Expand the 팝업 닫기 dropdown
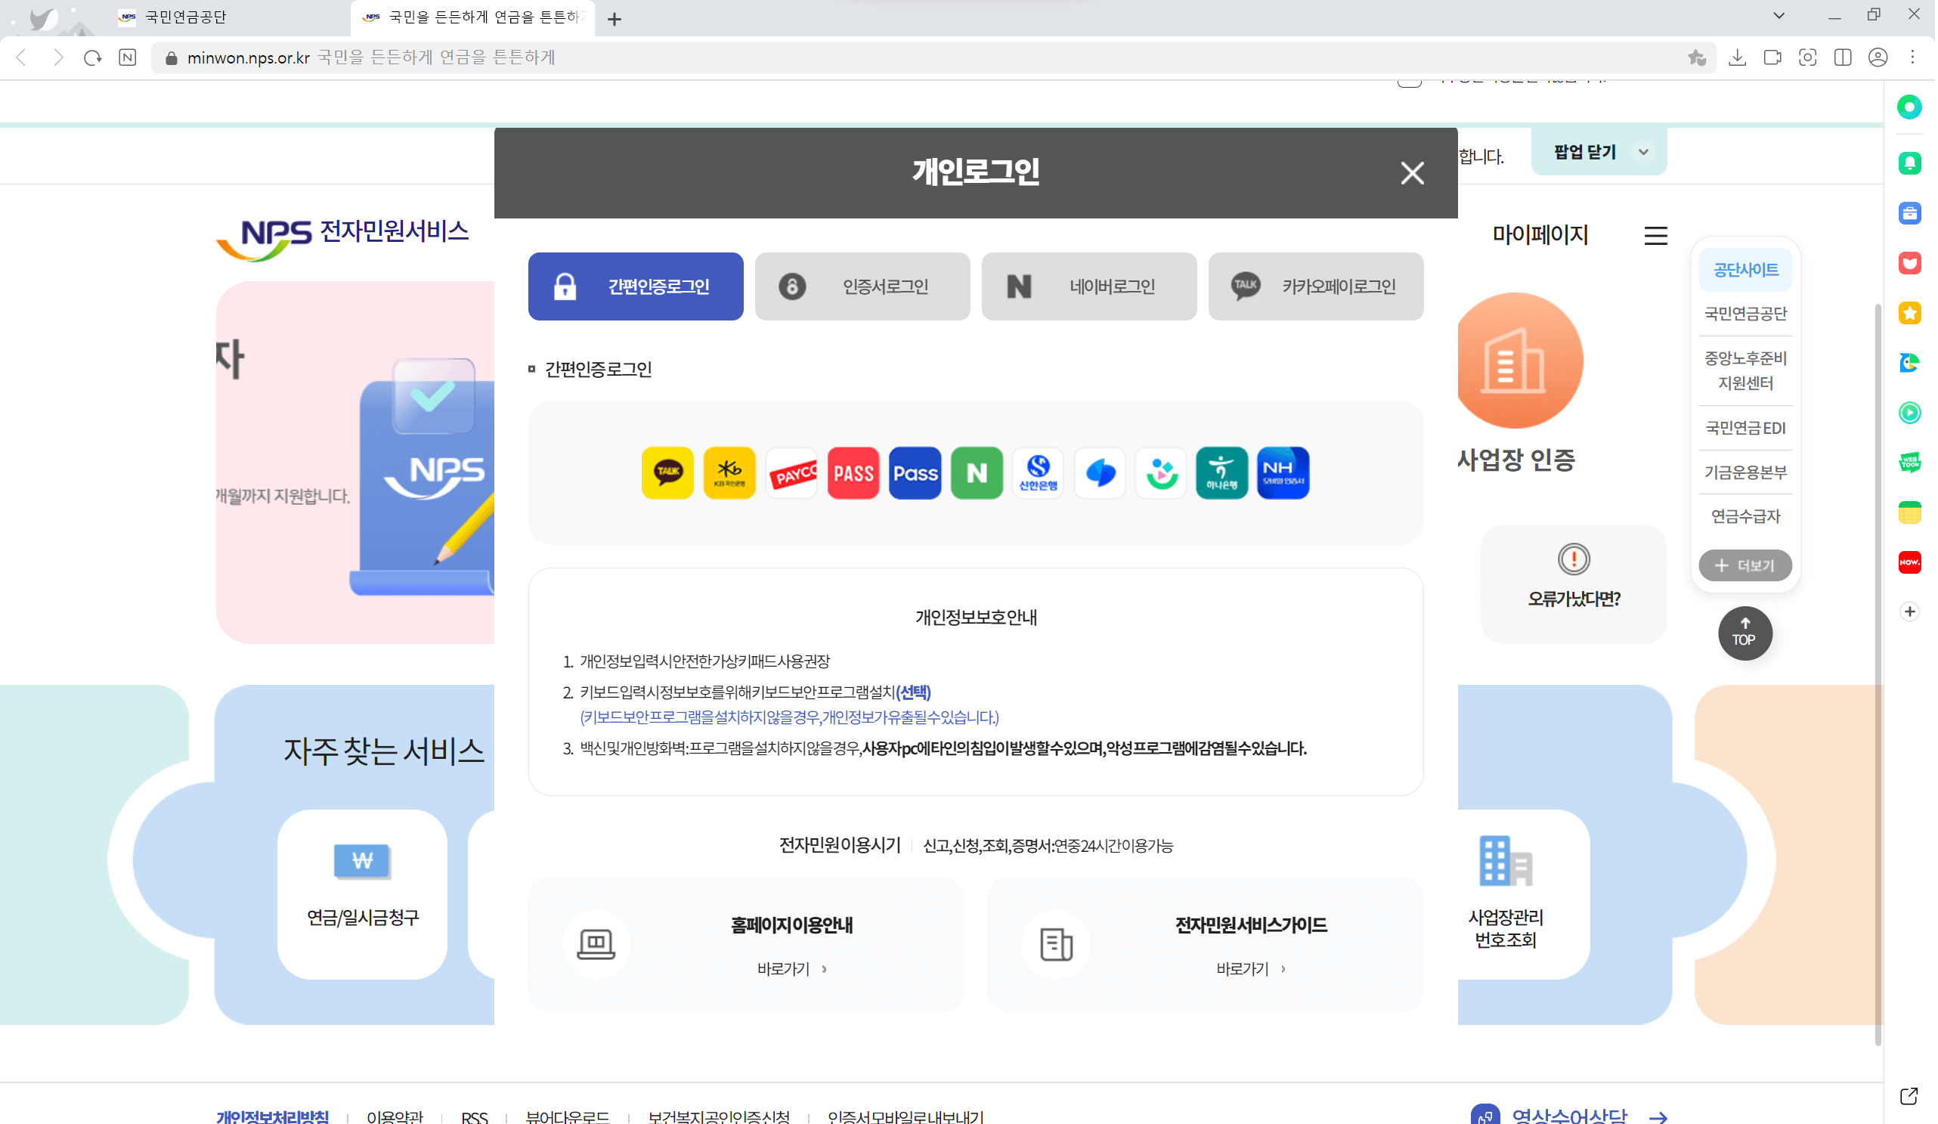The height and width of the screenshot is (1124, 1938). (1599, 152)
